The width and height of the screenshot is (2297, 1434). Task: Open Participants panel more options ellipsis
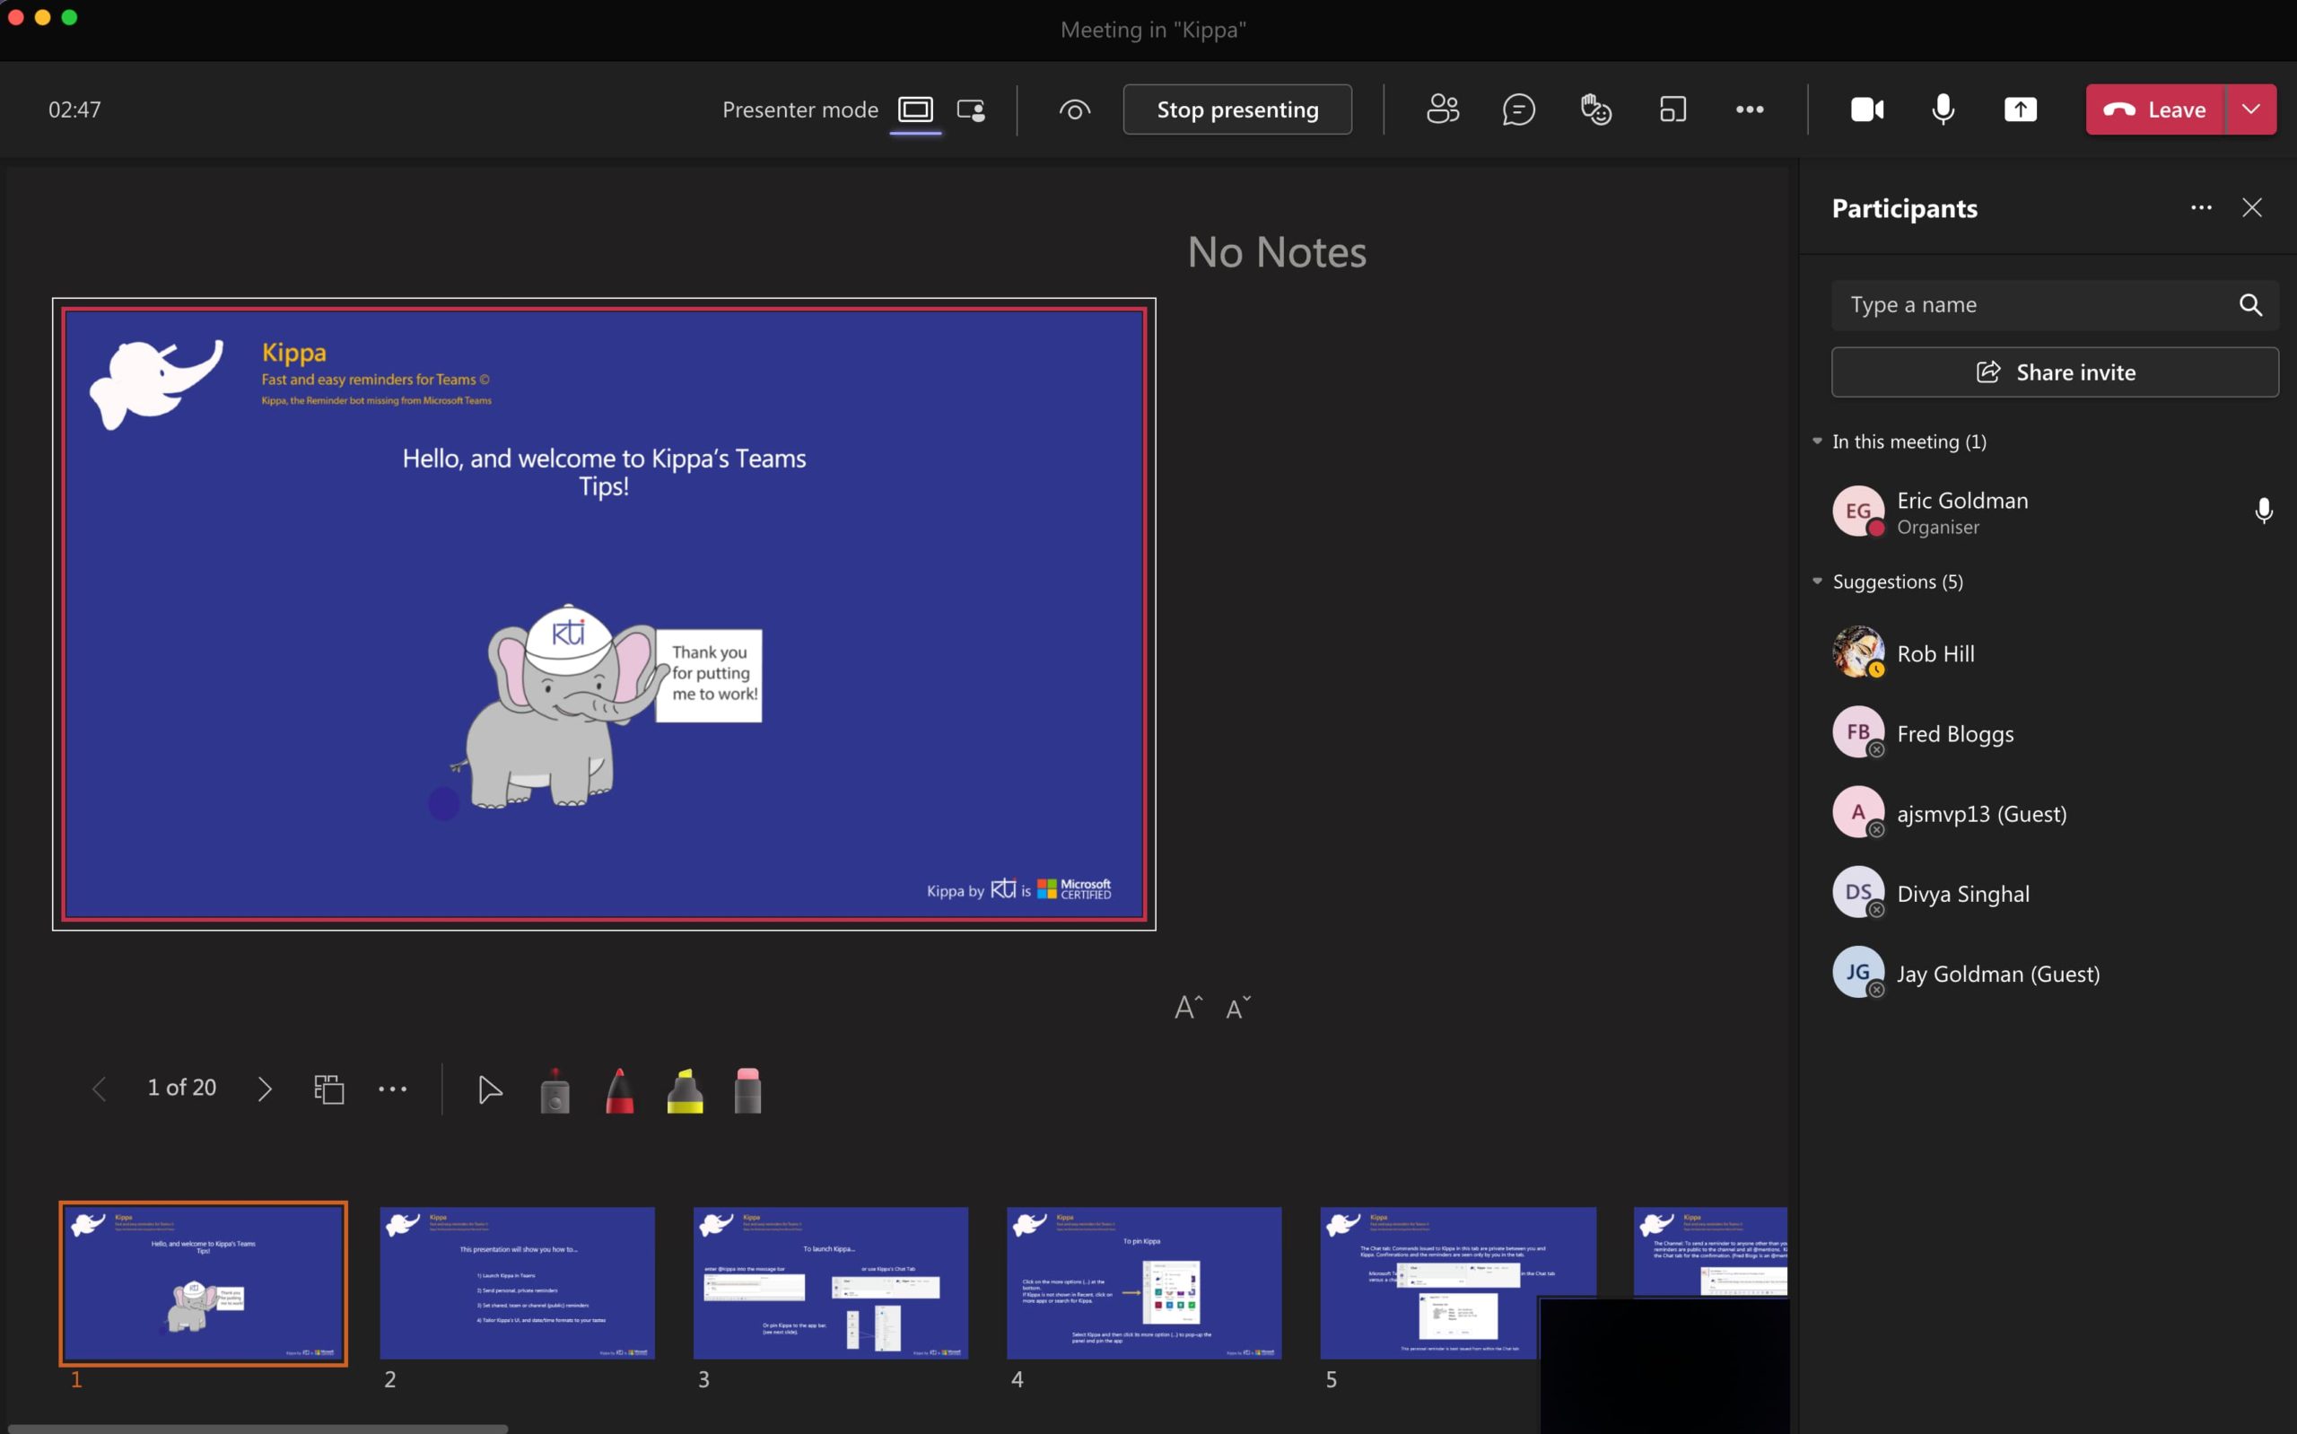tap(2201, 207)
